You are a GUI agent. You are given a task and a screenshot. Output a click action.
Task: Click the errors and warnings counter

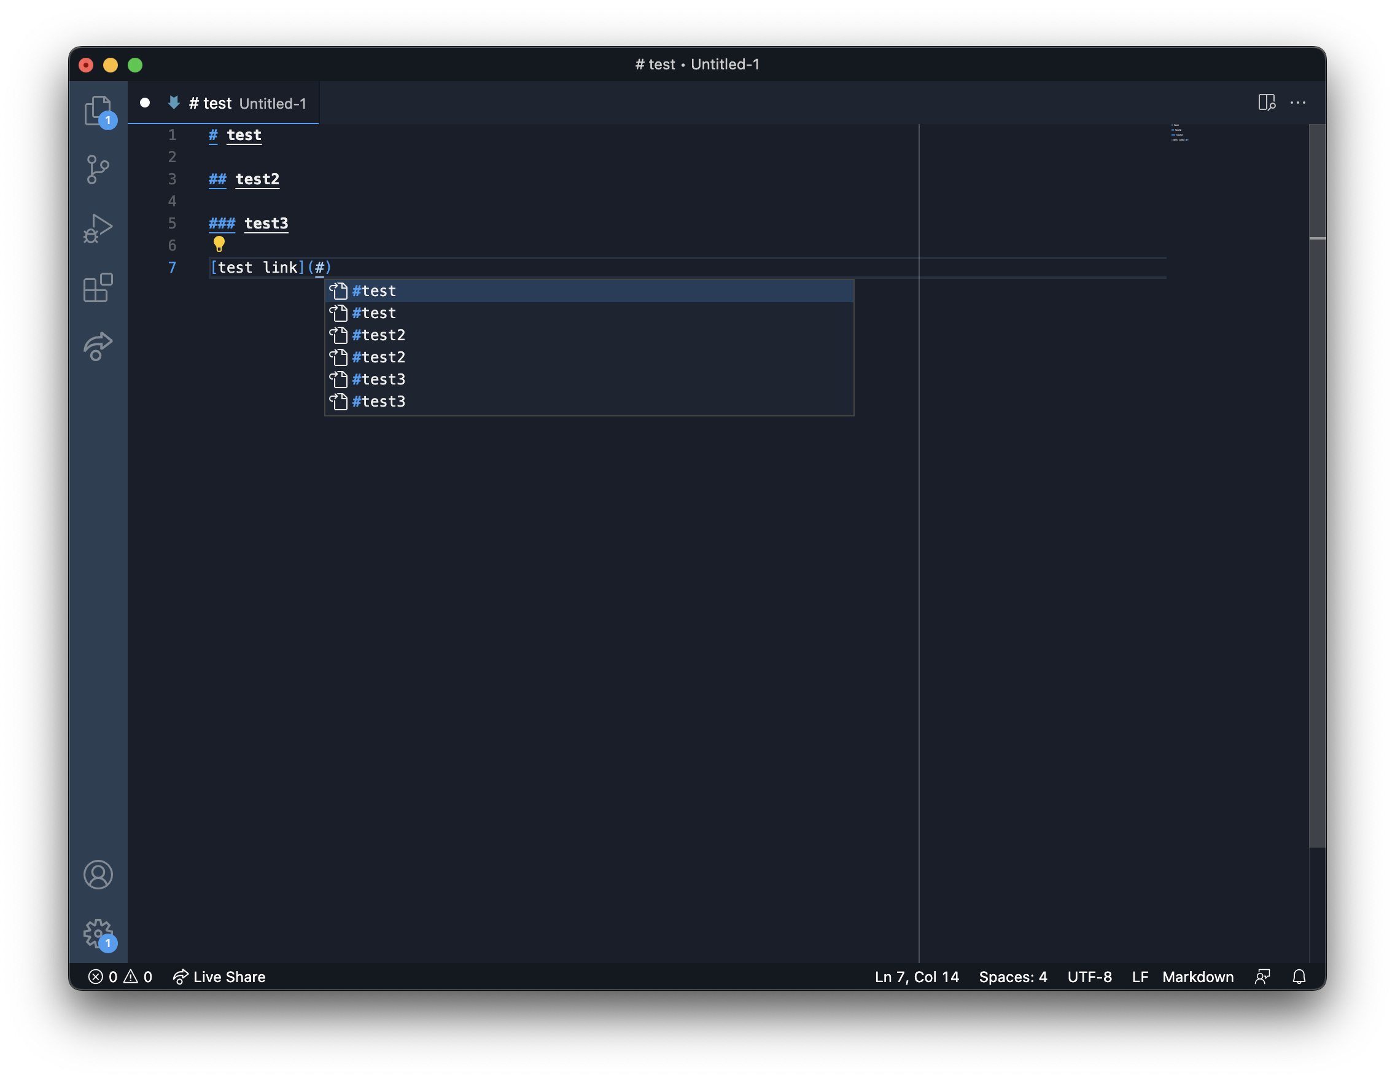[122, 976]
